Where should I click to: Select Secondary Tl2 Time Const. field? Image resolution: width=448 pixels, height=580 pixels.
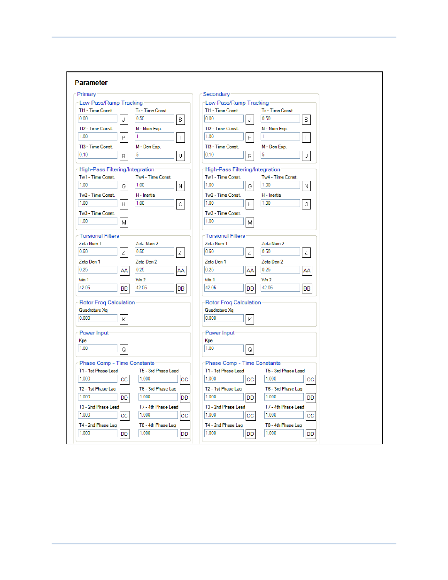[224, 137]
